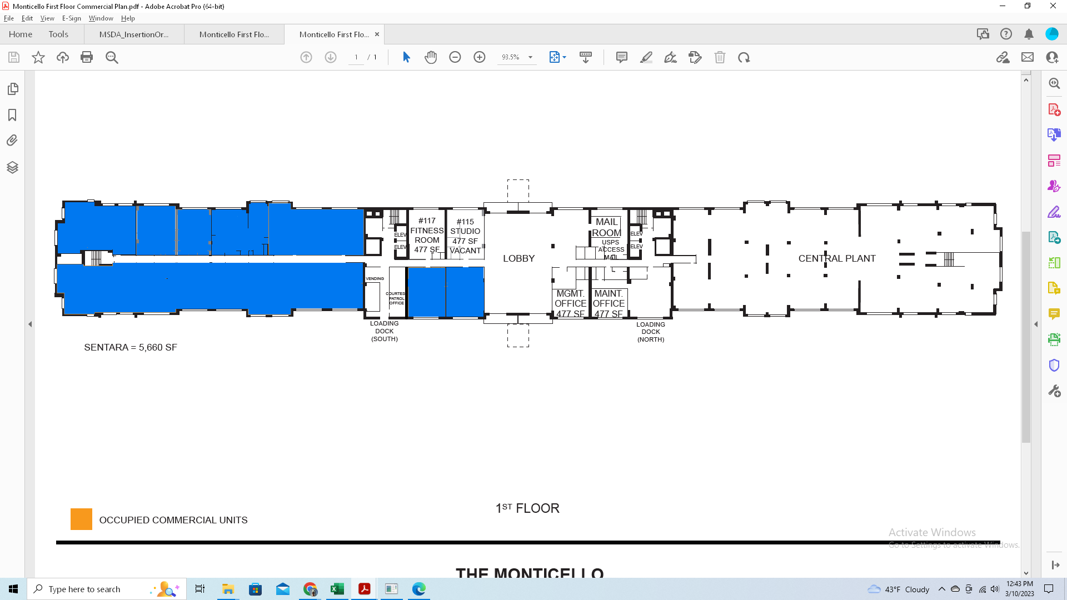Open the zoom percentage dropdown
The height and width of the screenshot is (600, 1067).
[x=531, y=57]
